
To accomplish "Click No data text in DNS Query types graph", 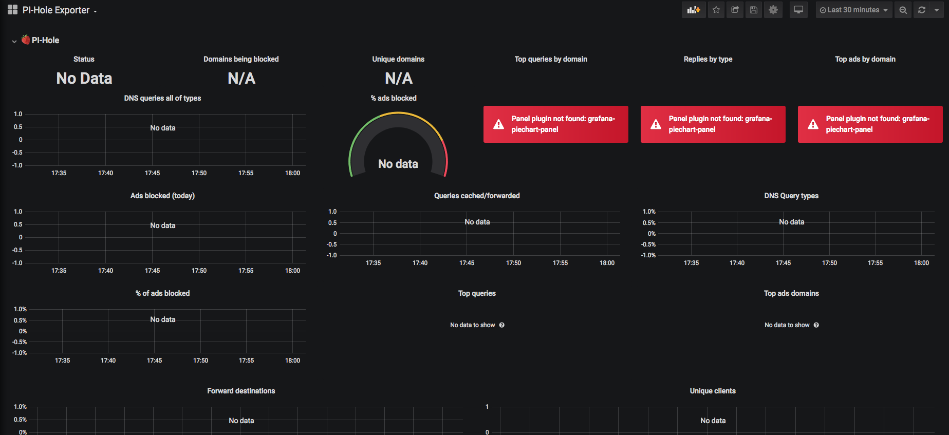I will (x=792, y=222).
